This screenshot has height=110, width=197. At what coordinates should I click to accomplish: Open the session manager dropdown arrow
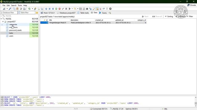(x=7, y=9)
